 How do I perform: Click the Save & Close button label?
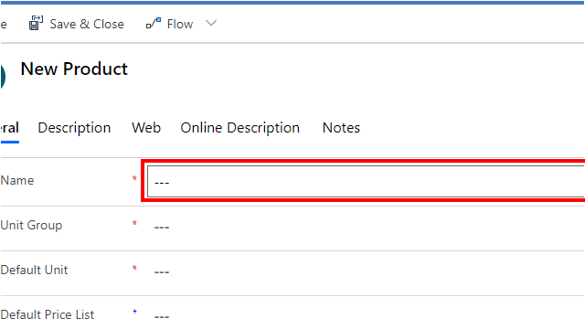(87, 25)
